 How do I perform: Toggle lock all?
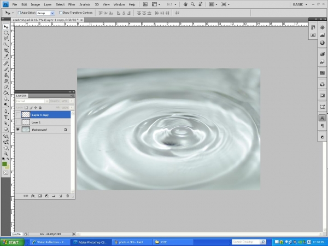pos(40,108)
